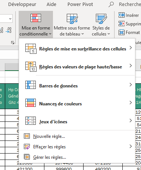Click the color scales icon

31,103
